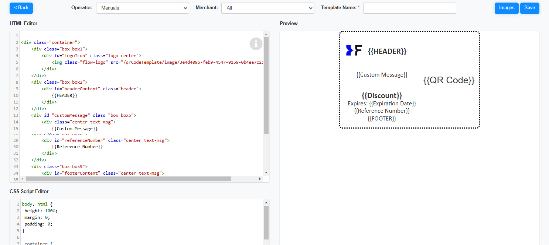Screen dimensions: 549x245
Task: Click the referenceNumber div code line
Action: point(106,140)
